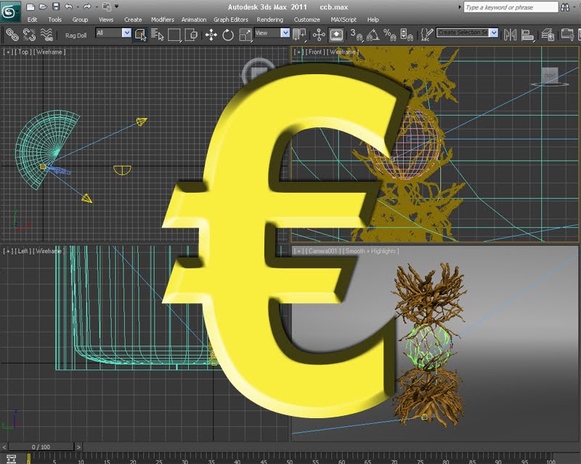Open the redo history dropdown arrow
Image resolution: width=581 pixels, height=464 pixels.
pos(96,7)
